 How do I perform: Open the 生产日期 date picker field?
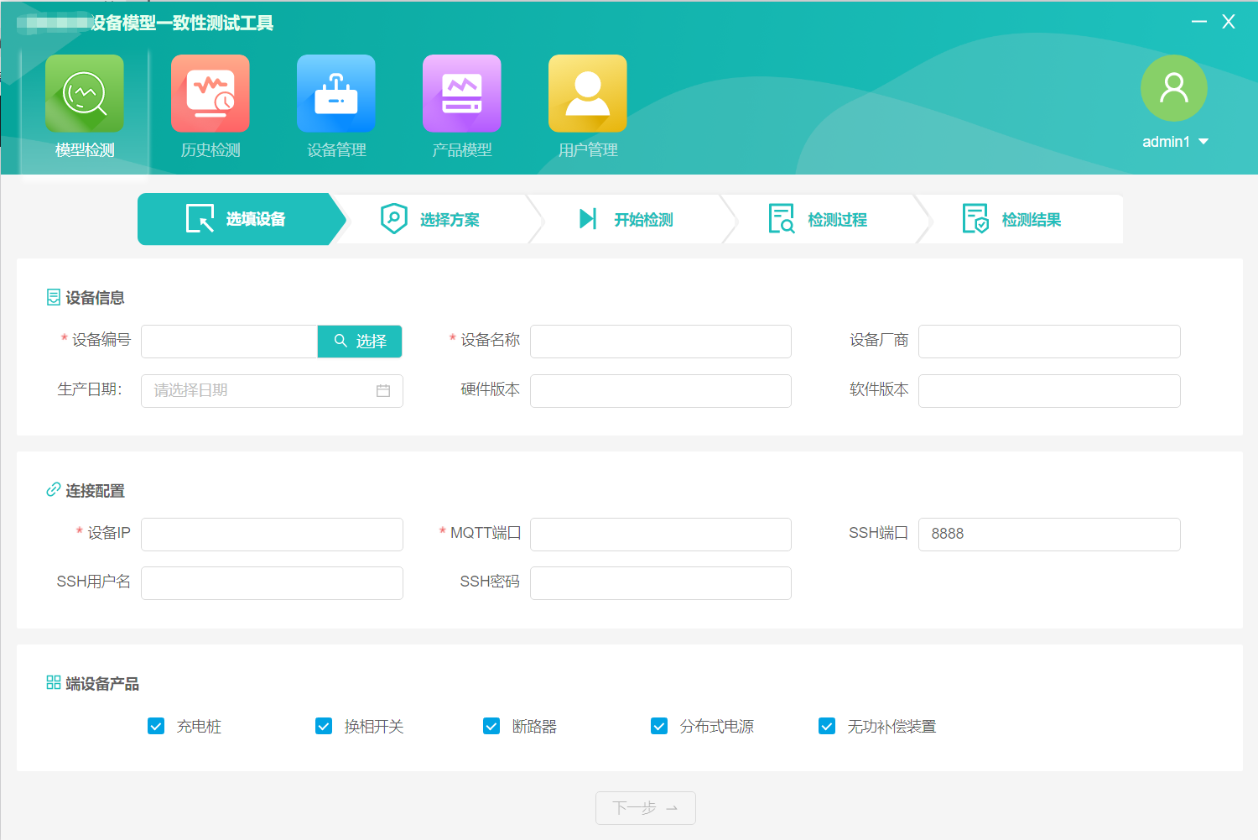click(x=272, y=391)
